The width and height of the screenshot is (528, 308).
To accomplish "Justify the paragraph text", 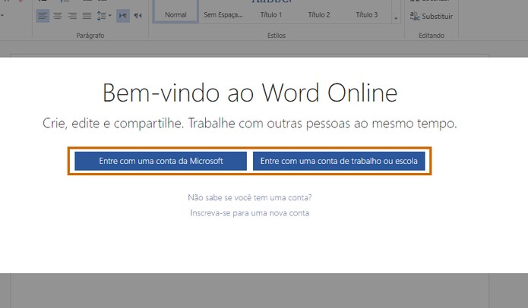I will pyautogui.click(x=87, y=16).
